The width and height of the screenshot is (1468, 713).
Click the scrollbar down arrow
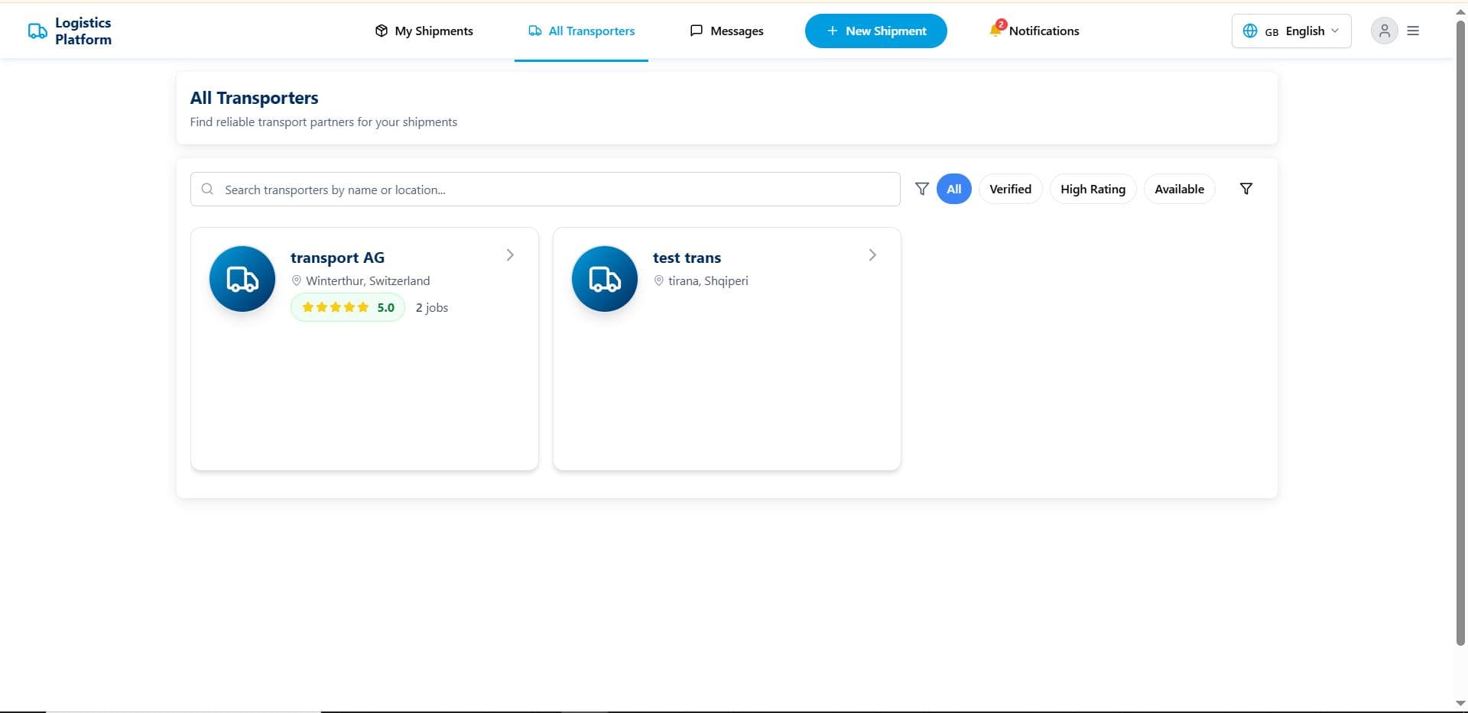coord(1460,703)
